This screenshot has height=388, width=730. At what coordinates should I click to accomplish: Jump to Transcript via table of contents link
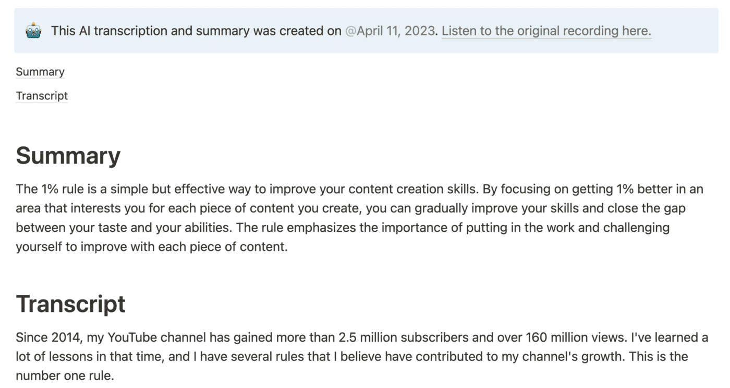click(x=42, y=96)
